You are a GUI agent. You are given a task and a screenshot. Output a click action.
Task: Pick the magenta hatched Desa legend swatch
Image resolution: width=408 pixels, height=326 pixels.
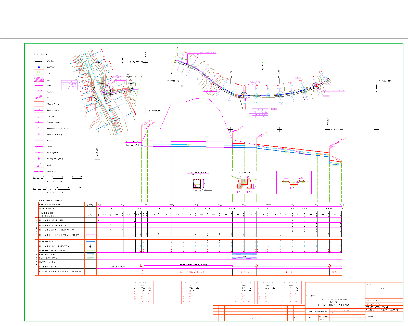pyautogui.click(x=39, y=79)
